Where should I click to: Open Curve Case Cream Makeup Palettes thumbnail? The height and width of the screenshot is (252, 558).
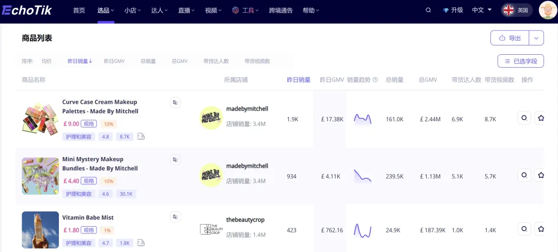[x=40, y=119]
